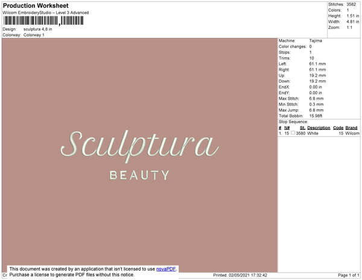Click the Total Bobbin value

click(317, 115)
